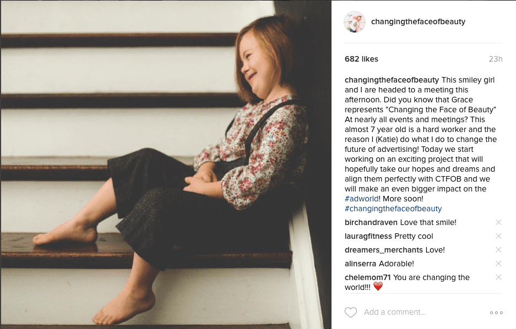Open birchandraven's profile from comments
The height and width of the screenshot is (329, 516).
click(x=371, y=222)
